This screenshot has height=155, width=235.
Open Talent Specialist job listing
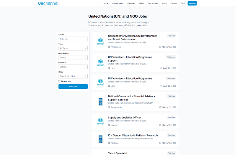click(118, 153)
